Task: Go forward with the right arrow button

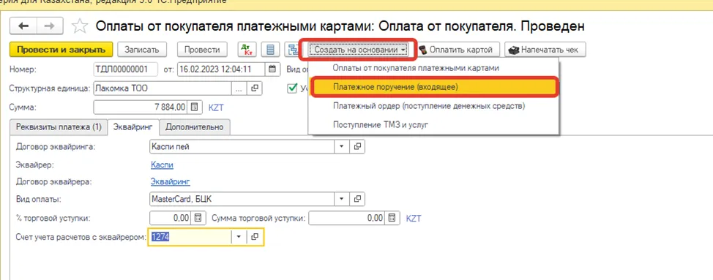Action: pos(50,26)
